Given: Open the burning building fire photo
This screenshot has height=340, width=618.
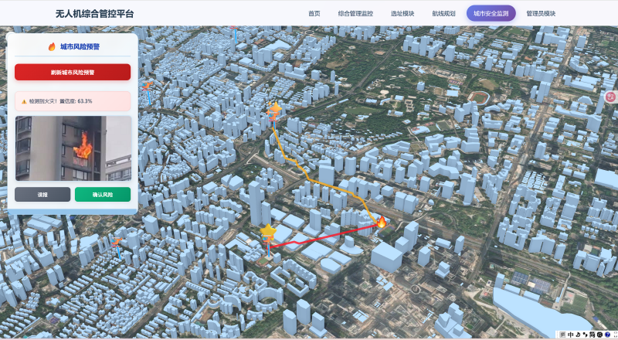Looking at the screenshot, I should (73, 148).
